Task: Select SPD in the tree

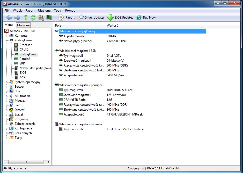Action: [22, 63]
